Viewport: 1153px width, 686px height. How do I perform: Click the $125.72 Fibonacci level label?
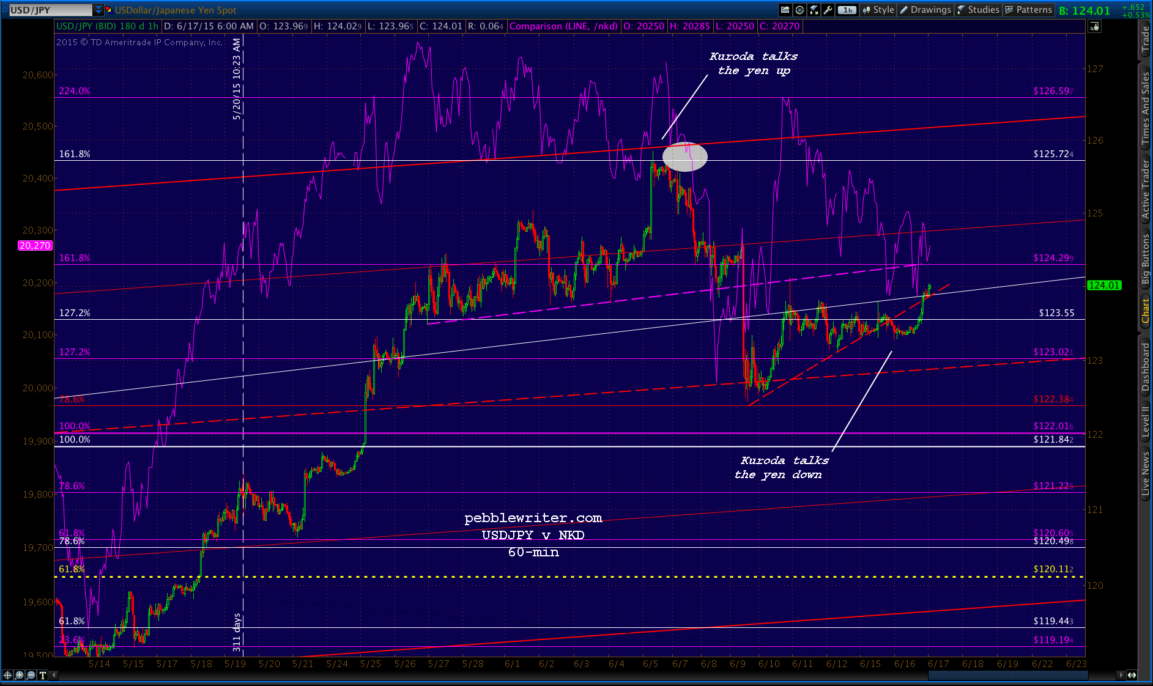1053,154
